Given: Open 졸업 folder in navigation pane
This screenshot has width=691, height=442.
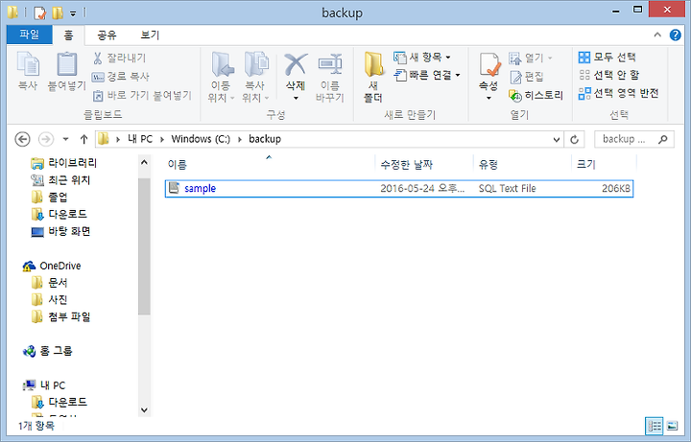Looking at the screenshot, I should [x=50, y=198].
